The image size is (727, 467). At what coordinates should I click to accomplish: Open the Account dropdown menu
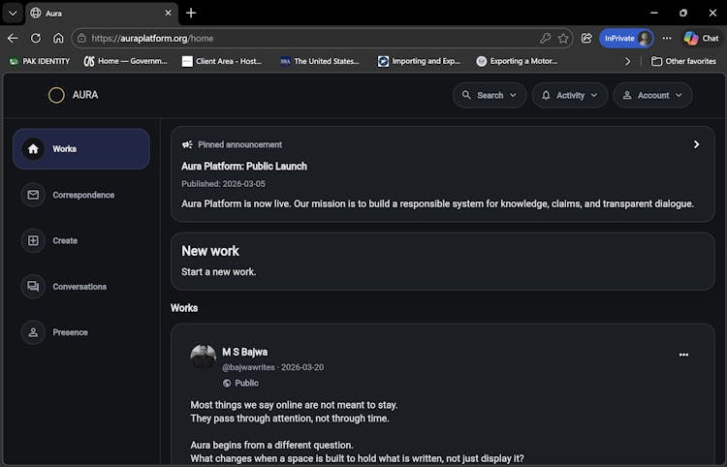pyautogui.click(x=652, y=95)
